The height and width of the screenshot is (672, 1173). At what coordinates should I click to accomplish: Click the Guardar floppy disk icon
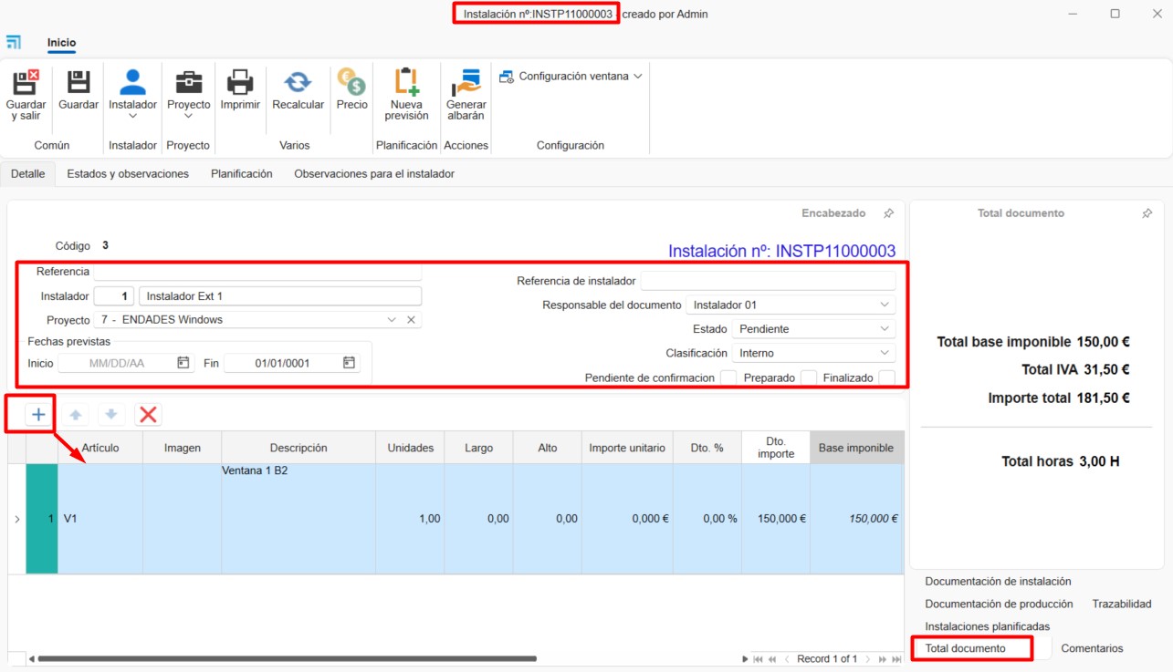coord(79,83)
